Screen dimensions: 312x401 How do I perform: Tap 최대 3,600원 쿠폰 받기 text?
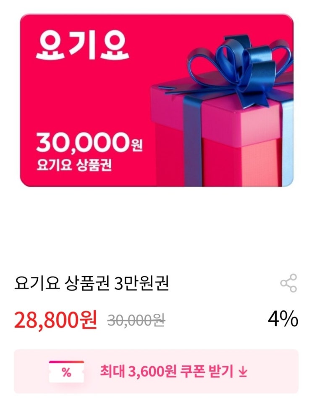tap(166, 372)
